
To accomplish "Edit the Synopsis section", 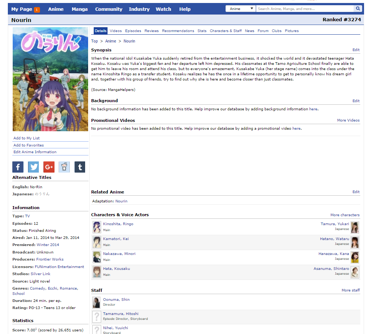I will pos(356,50).
